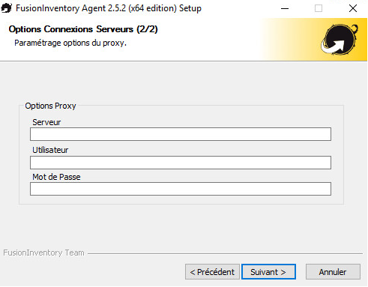Minimize the Setup window
Image resolution: width=368 pixels, height=287 pixels.
(x=285, y=8)
